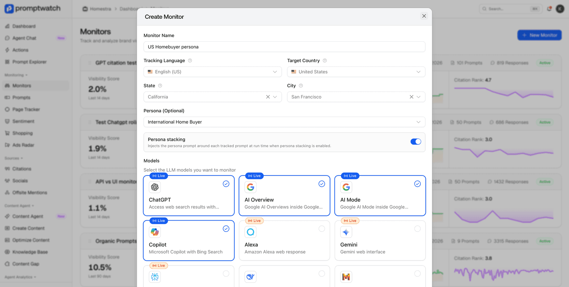Click the DeepSeek whale logo icon
This screenshot has width=569, height=287.
pyautogui.click(x=251, y=277)
